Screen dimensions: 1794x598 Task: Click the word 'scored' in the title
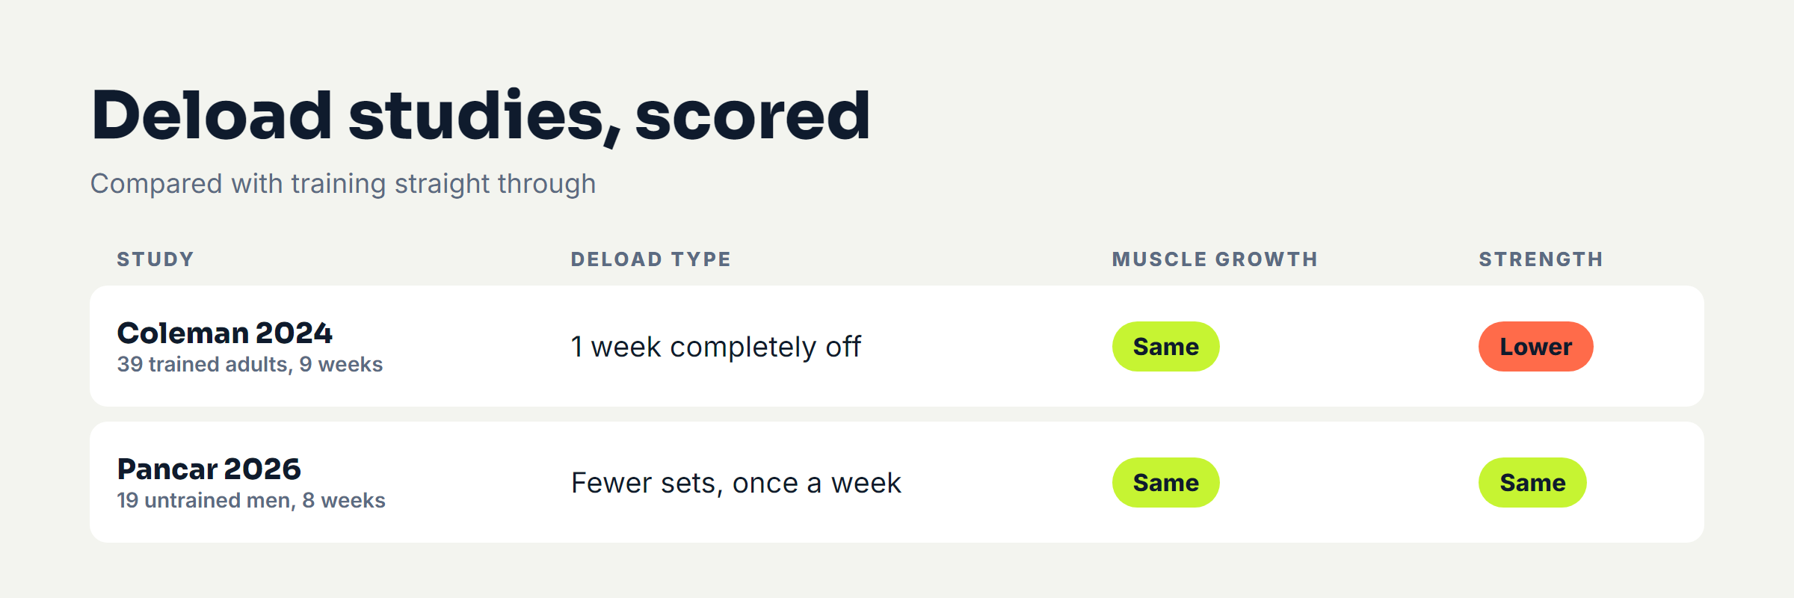click(753, 116)
